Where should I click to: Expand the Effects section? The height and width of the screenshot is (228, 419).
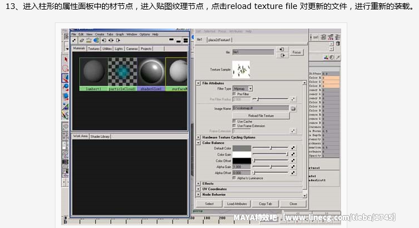click(x=198, y=183)
